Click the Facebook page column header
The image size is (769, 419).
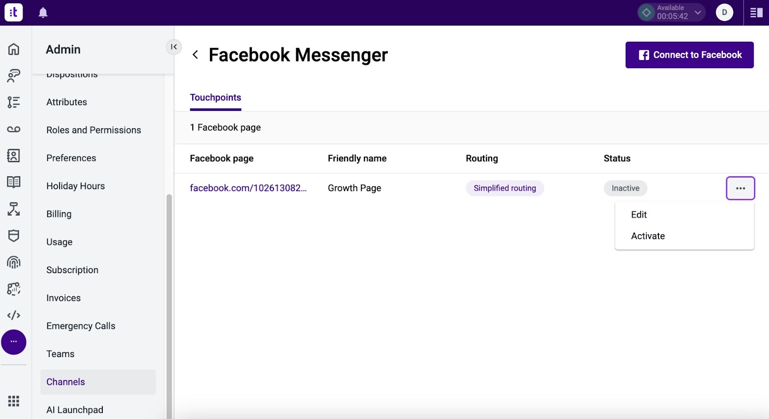(x=222, y=158)
